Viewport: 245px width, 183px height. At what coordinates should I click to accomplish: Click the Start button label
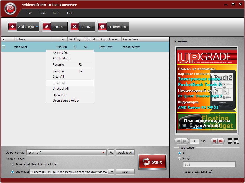click(157, 162)
